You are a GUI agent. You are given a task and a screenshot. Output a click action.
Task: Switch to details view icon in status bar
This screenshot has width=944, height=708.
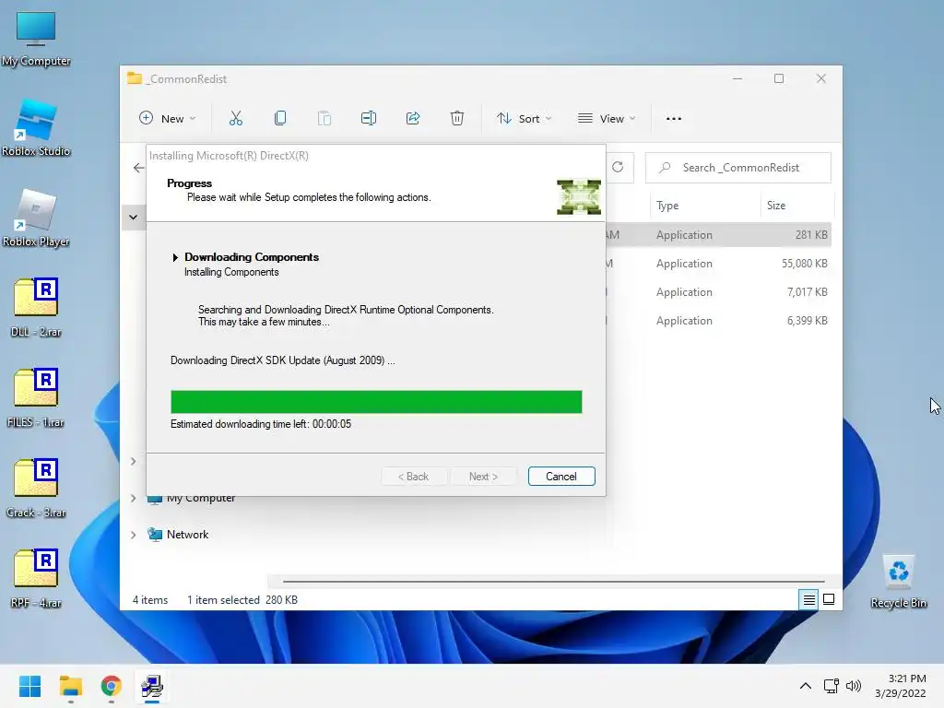tap(808, 599)
